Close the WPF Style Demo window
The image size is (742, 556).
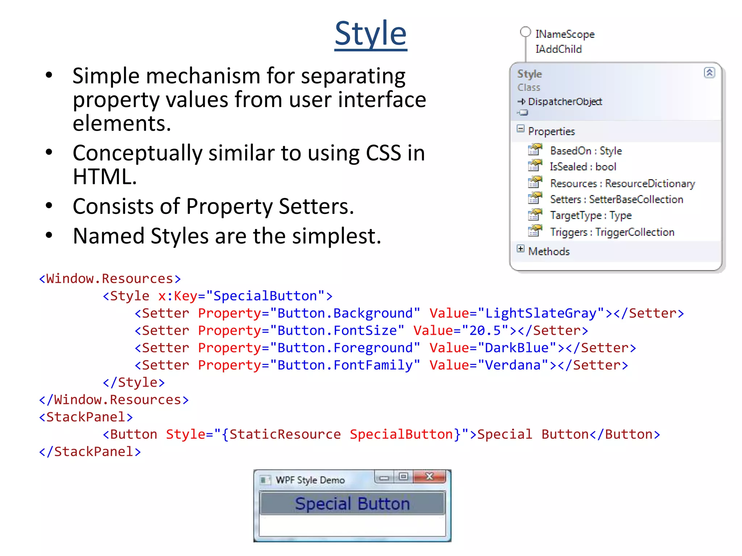pyautogui.click(x=429, y=477)
